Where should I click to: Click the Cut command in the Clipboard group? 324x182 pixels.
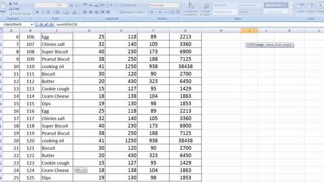click(x=13, y=4)
